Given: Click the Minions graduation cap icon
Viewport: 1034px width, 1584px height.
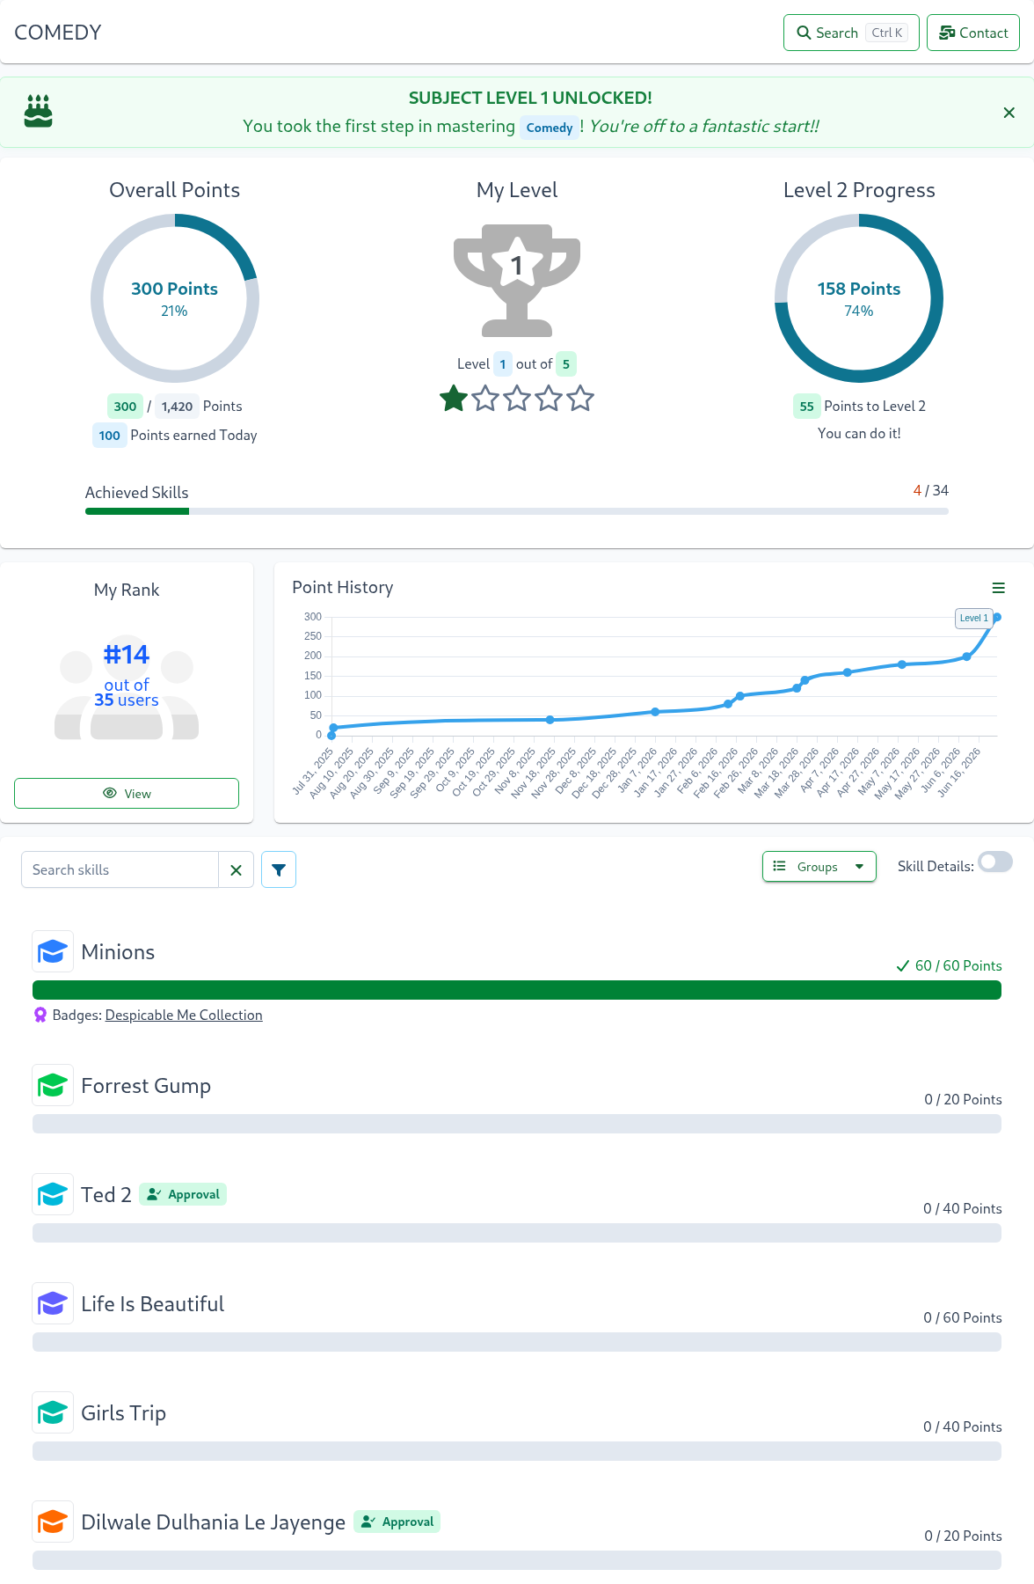Looking at the screenshot, I should [53, 951].
